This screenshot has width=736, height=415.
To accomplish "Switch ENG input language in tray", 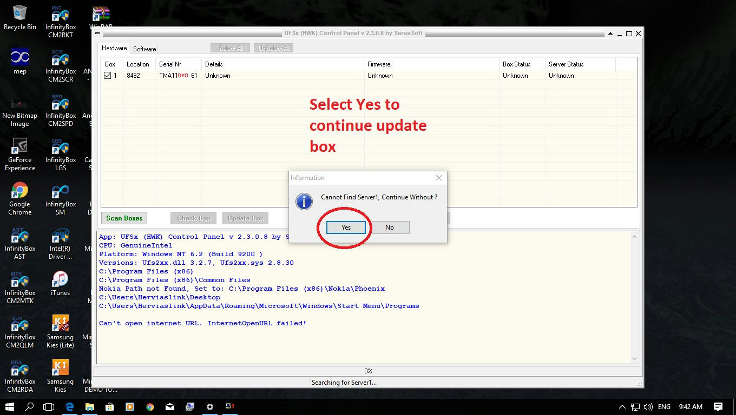I will [664, 407].
